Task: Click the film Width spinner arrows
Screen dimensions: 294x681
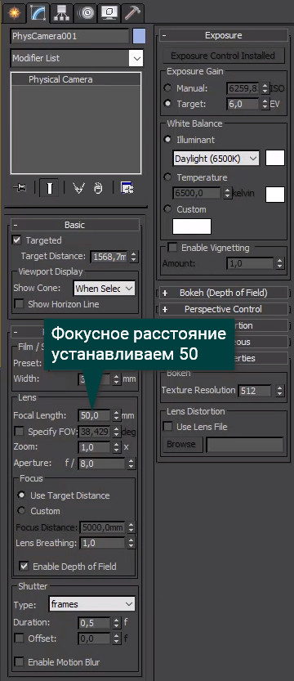Action: 116,379
